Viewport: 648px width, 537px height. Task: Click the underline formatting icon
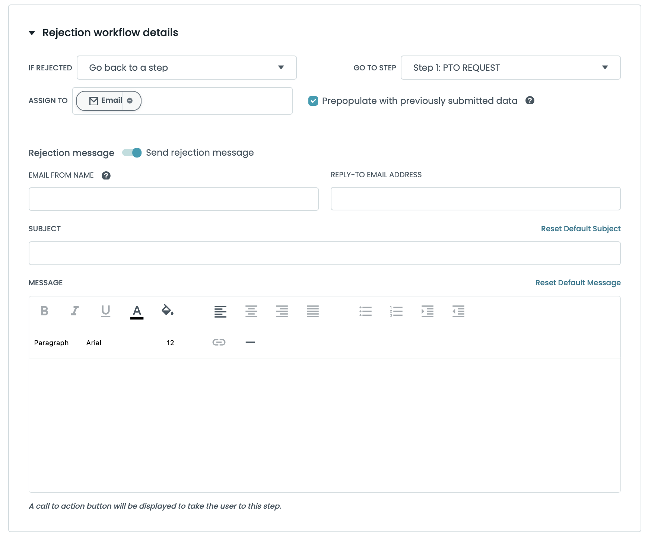pyautogui.click(x=106, y=311)
